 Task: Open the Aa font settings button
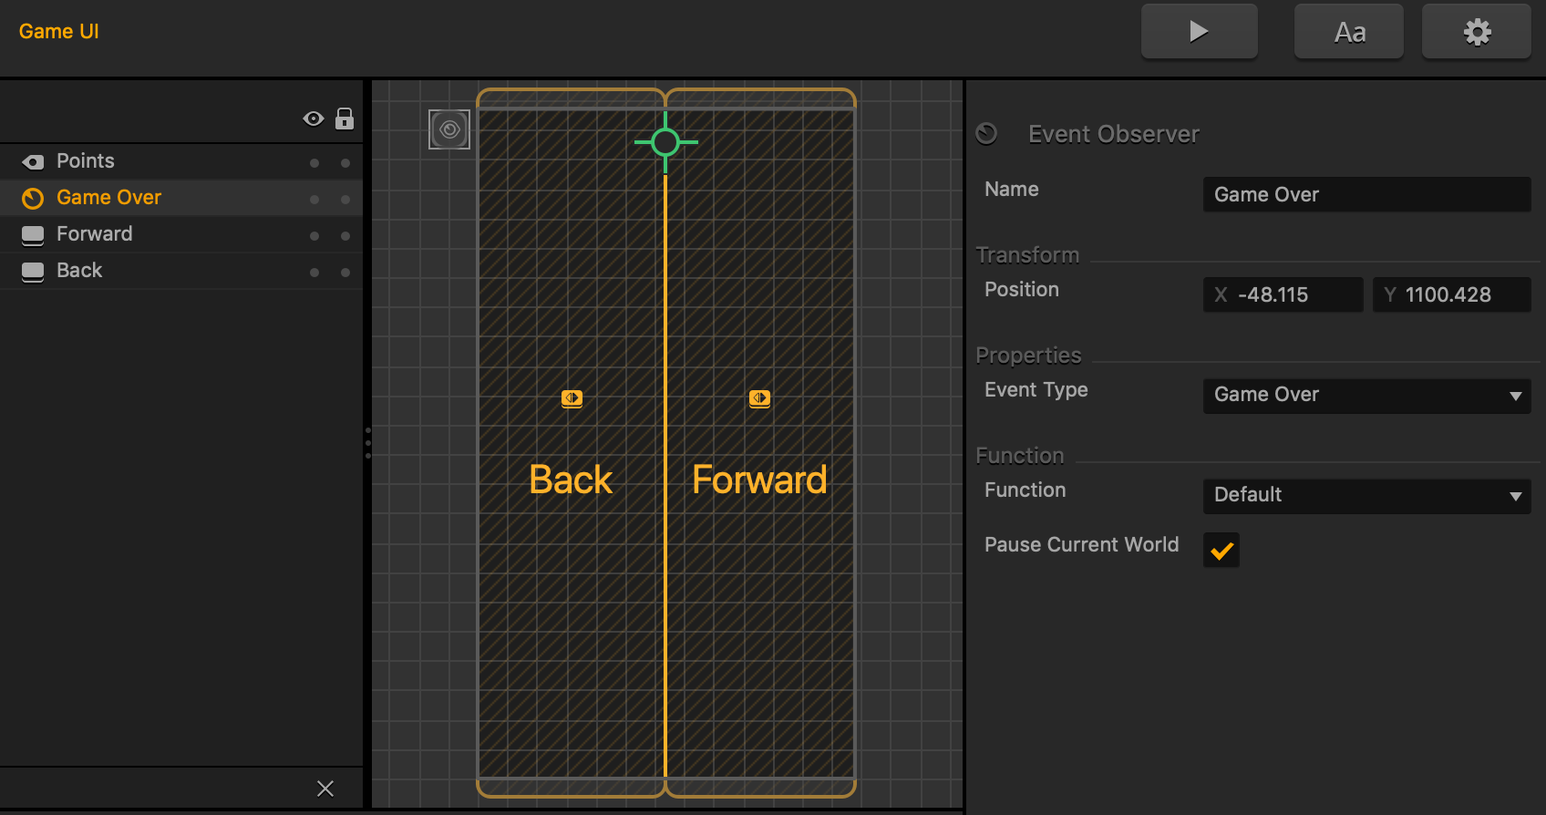(1349, 31)
